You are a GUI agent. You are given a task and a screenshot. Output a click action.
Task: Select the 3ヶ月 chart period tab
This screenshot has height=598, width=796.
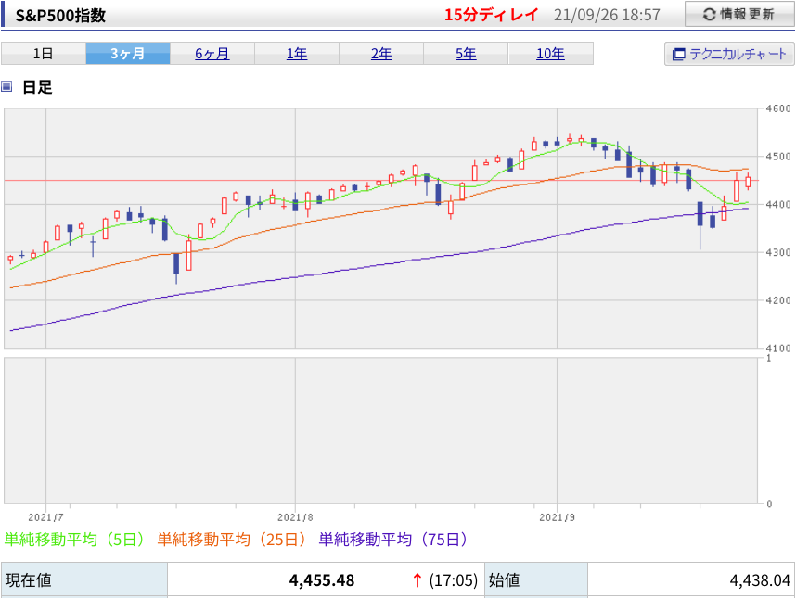(x=127, y=53)
